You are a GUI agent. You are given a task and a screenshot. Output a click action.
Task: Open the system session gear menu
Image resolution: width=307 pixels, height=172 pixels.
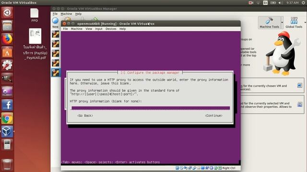[303, 3]
